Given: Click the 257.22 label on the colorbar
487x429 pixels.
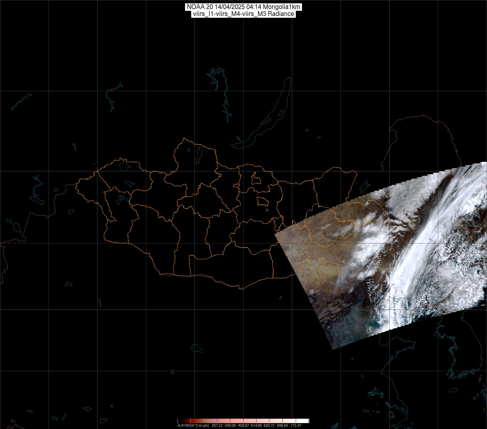Looking at the screenshot, I should click(x=217, y=425).
